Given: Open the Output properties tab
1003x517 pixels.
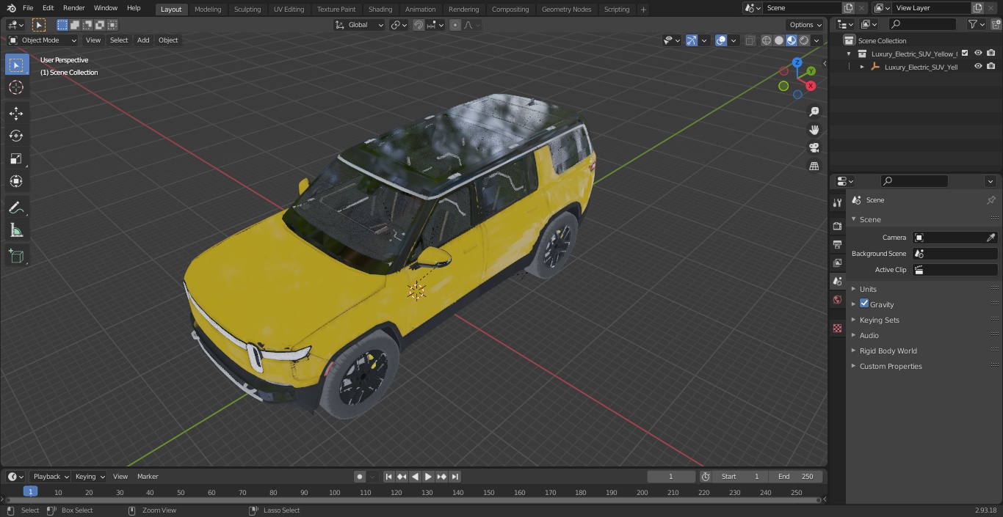Looking at the screenshot, I should pos(837,244).
